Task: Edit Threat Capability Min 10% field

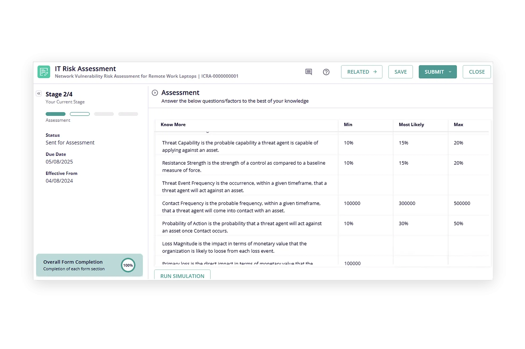Action: pos(348,143)
